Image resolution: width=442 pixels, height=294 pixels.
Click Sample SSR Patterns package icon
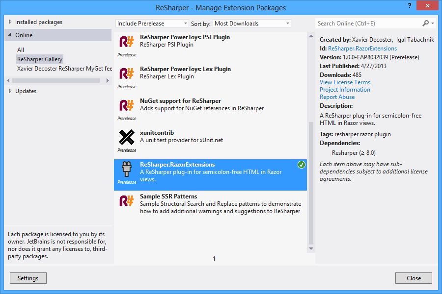tap(126, 201)
